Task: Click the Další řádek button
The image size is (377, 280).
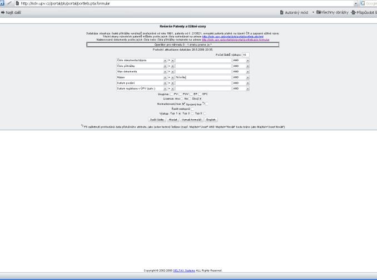Action: click(x=157, y=120)
